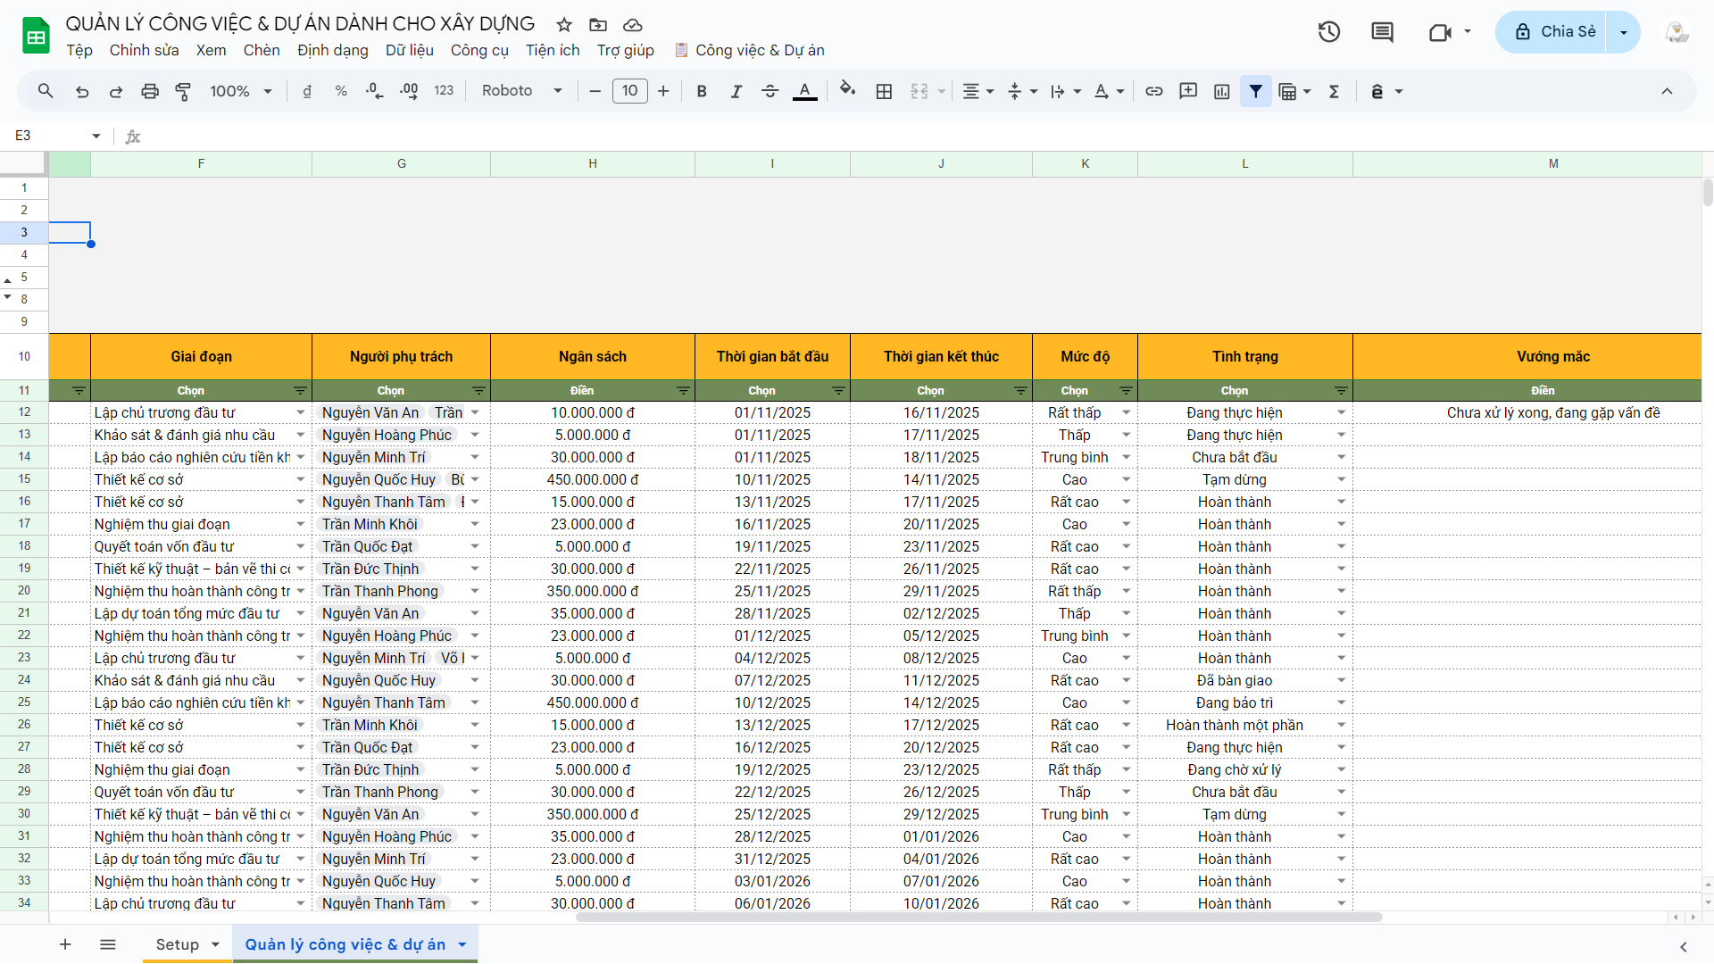The height and width of the screenshot is (964, 1714).
Task: Open Tình trạng filter in column L
Action: pos(1340,391)
